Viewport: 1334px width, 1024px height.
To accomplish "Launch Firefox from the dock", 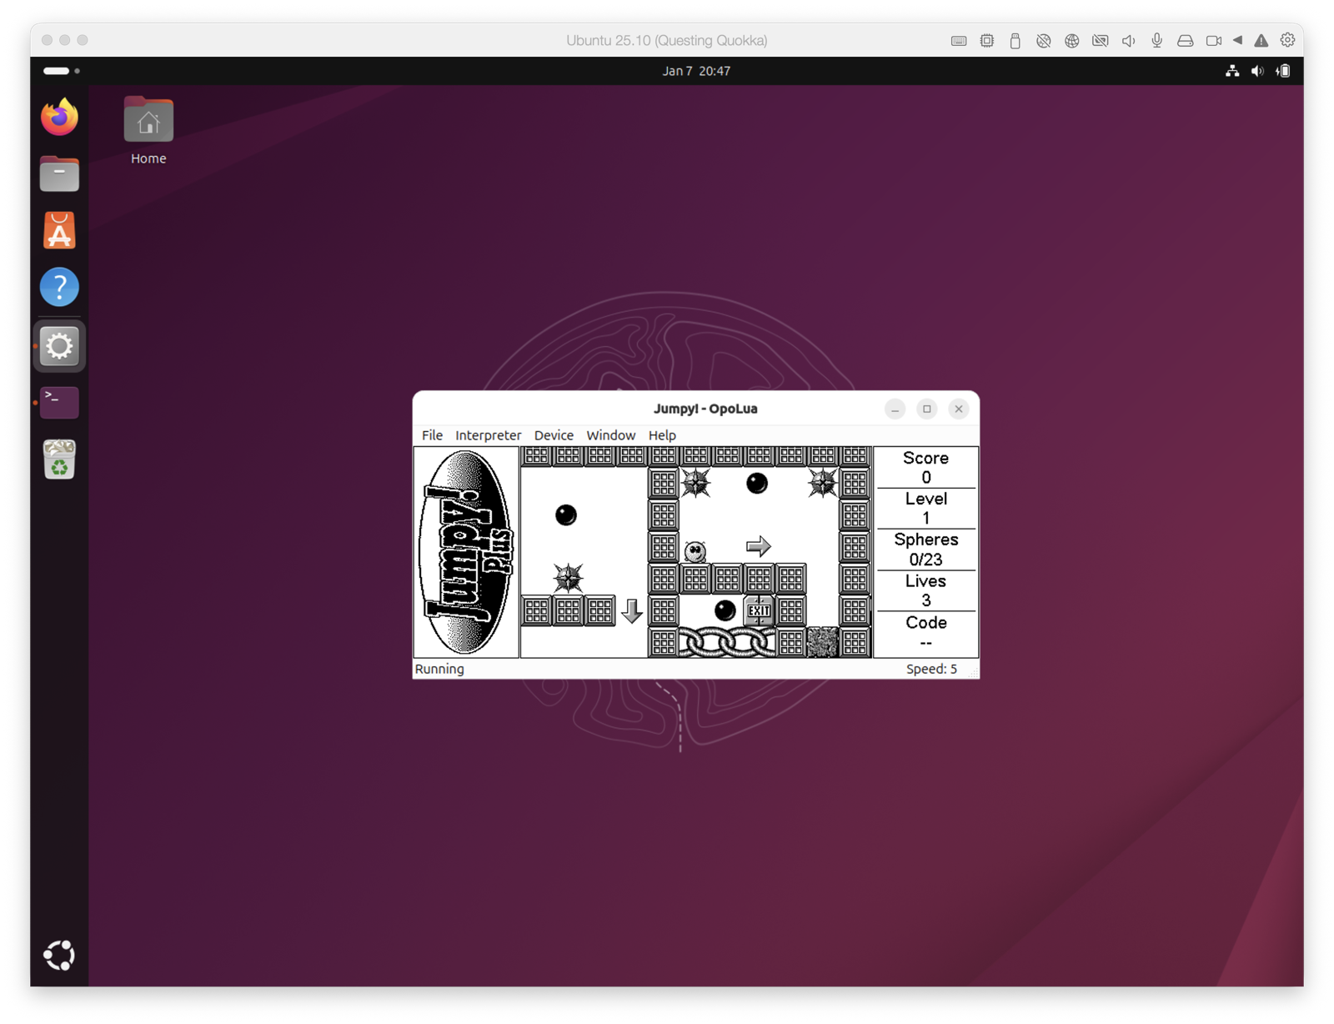I will 59,117.
